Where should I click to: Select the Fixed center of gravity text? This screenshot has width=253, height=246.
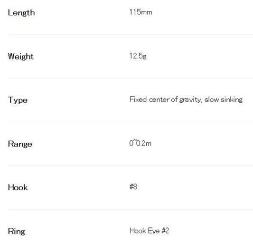coord(166,99)
